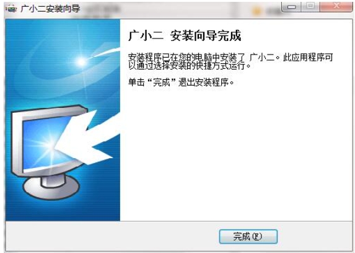Click the 广小二 app icon in title bar
355x253 pixels.
click(11, 9)
